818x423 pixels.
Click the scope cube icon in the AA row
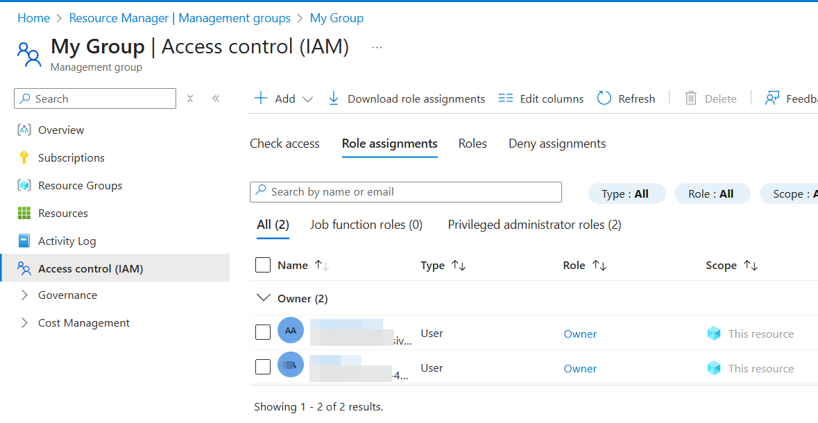(714, 334)
